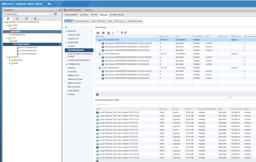Open the Actions dropdown for vSANCluster01
The width and height of the screenshot is (256, 162).
pos(89,10)
